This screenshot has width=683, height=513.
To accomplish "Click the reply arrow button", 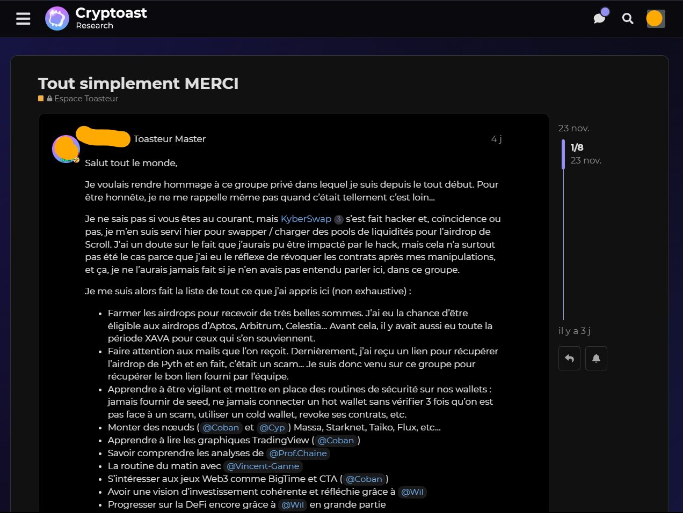I will click(x=569, y=359).
